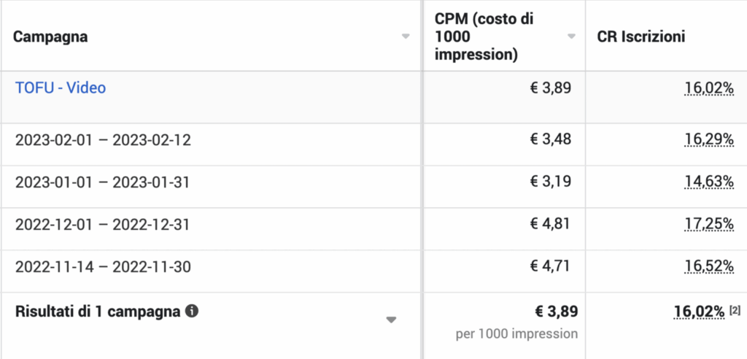Expand the arrow in the results summary row
Screen dimensions: 747x359
pos(391,320)
